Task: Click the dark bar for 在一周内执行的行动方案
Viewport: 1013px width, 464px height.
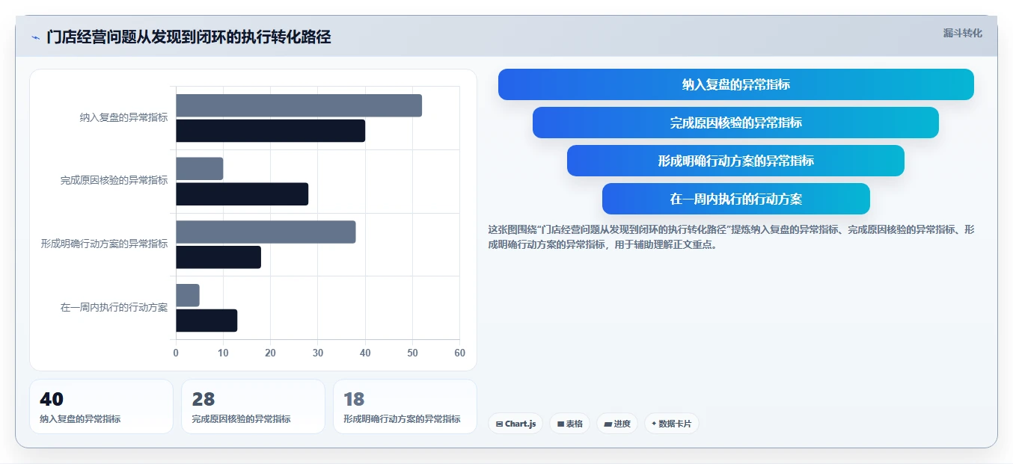Action: tap(206, 321)
